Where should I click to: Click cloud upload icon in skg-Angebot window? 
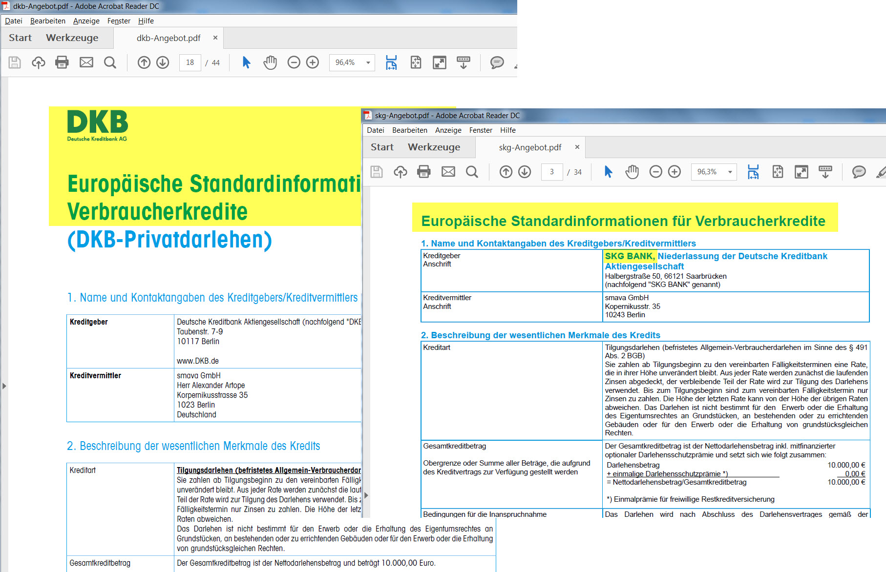401,172
